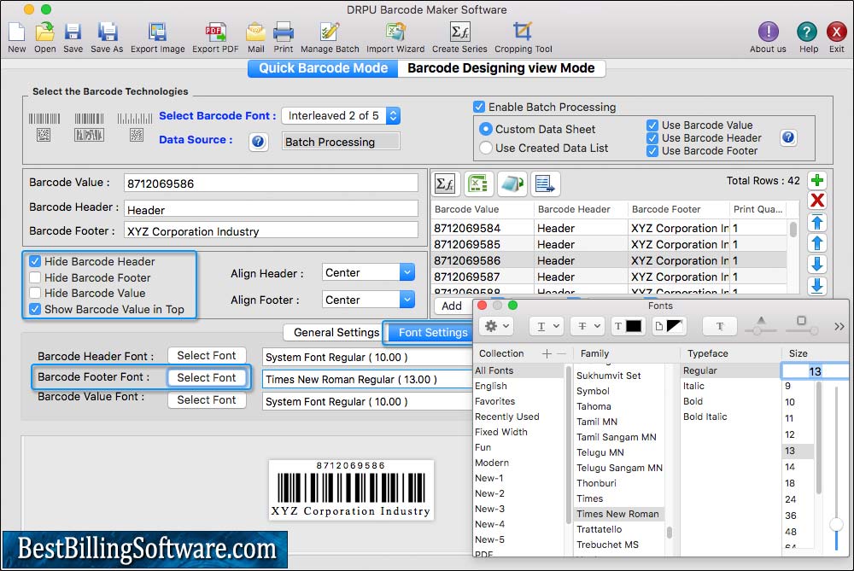This screenshot has height=571, width=854.
Task: Click the Create Series toolbar icon
Action: coord(459,32)
